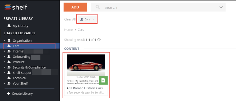The height and width of the screenshot is (101, 236).
Task: Go to Home in the breadcrumb
Action: (68, 30)
